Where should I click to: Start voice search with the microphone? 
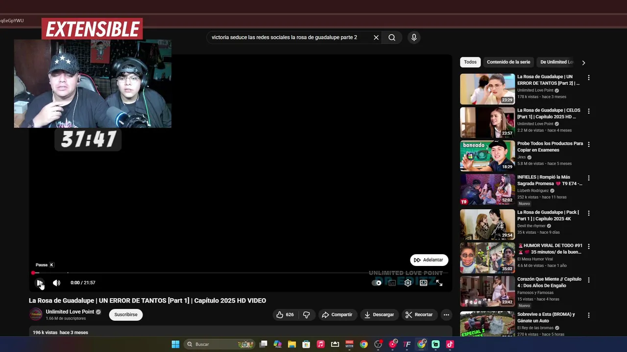click(x=414, y=37)
